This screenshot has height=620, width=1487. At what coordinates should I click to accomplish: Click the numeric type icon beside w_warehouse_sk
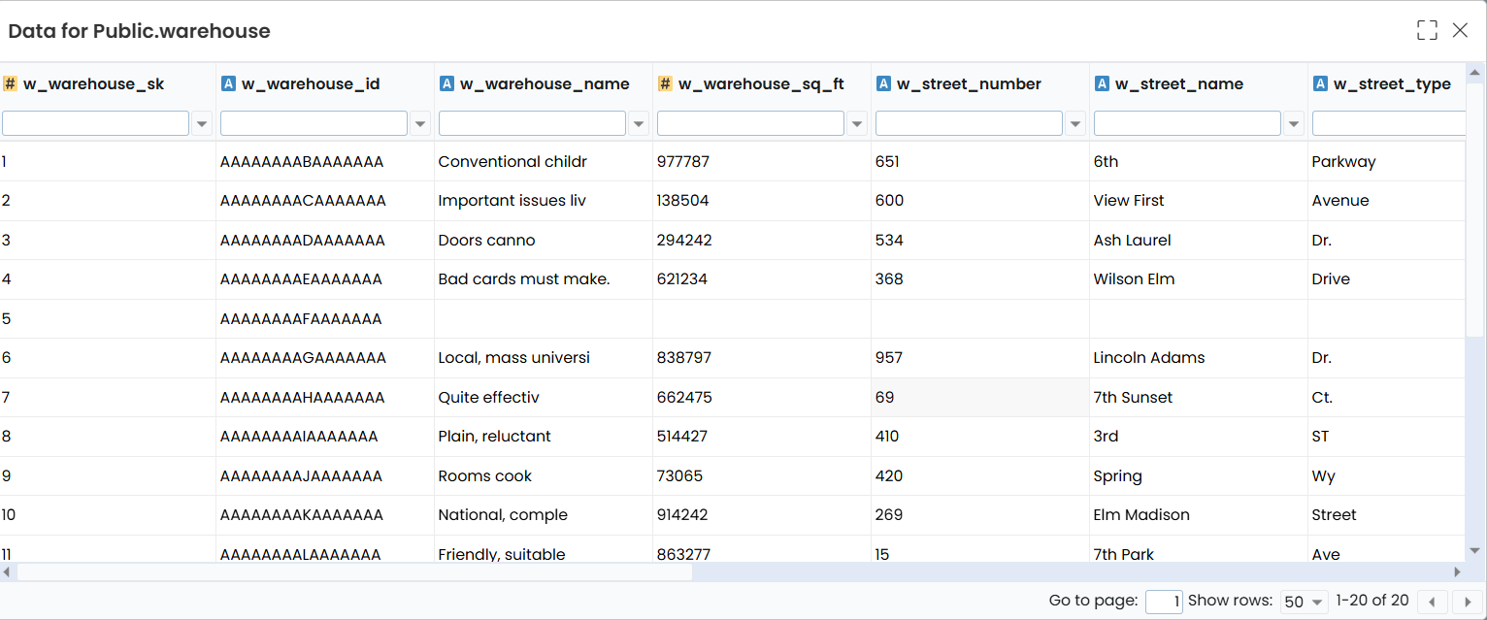click(x=10, y=83)
